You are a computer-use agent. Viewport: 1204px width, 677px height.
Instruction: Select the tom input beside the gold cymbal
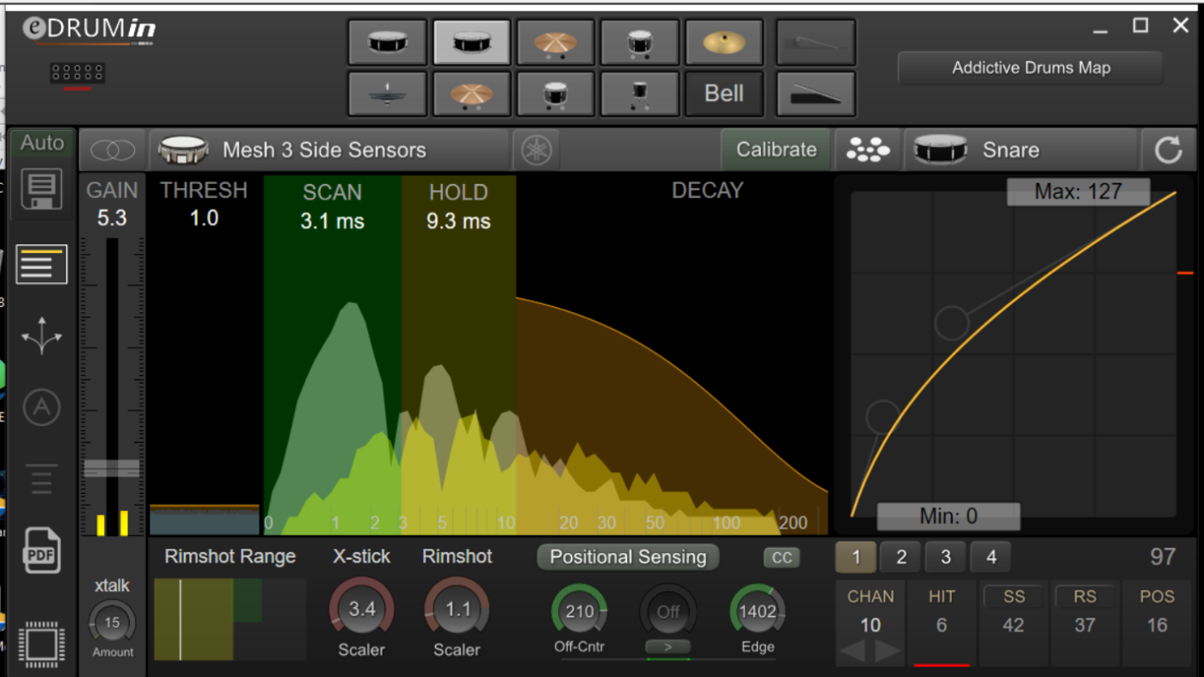click(x=640, y=42)
